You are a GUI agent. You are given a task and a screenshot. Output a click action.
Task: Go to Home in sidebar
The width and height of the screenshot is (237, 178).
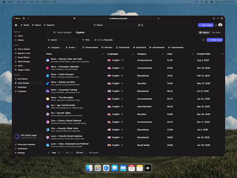pyautogui.click(x=19, y=36)
